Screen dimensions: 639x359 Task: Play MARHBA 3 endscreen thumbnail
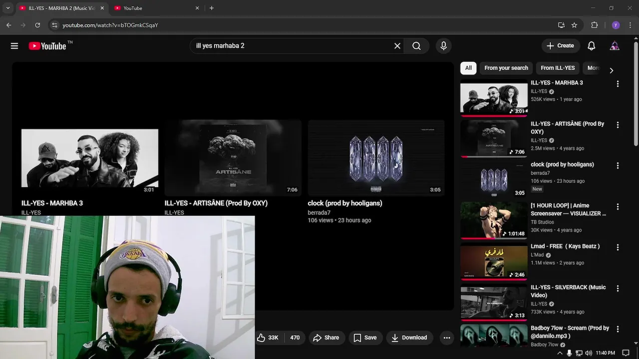tap(90, 158)
